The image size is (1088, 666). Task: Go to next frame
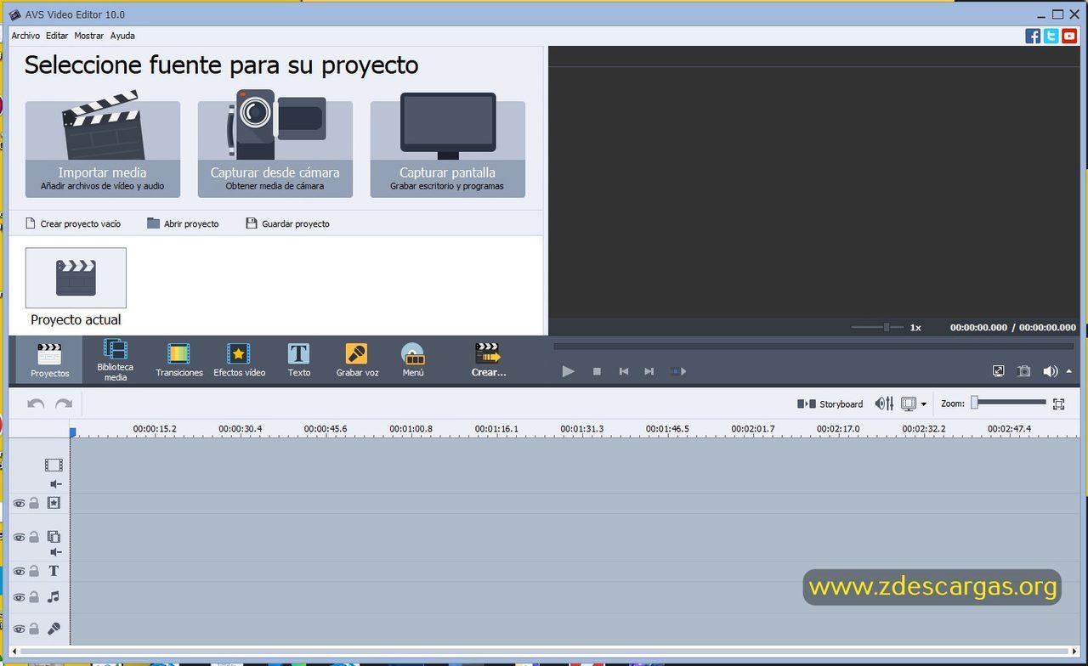tap(649, 371)
